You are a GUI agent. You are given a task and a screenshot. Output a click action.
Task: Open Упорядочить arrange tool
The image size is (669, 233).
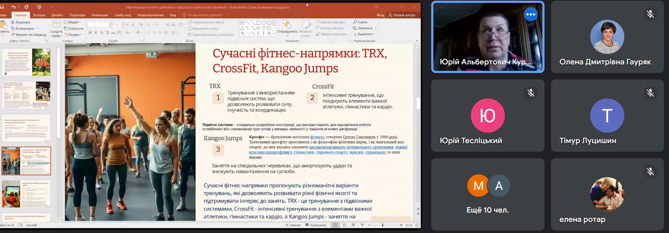coord(287,27)
